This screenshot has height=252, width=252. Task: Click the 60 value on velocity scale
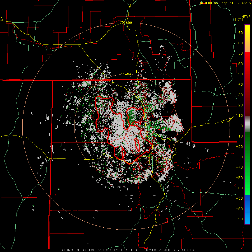tap(241, 64)
